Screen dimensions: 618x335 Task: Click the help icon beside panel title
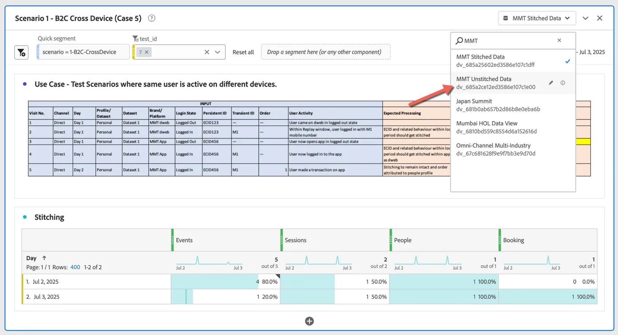coord(152,18)
